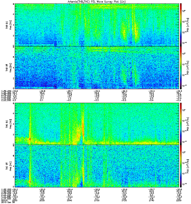Click the PSD [nT²/Hz] label of THB B∥ panel
Screen dimensions: 191x204
pyautogui.click(x=188, y=68)
